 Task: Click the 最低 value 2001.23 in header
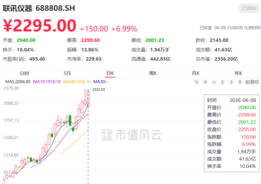click(155, 40)
